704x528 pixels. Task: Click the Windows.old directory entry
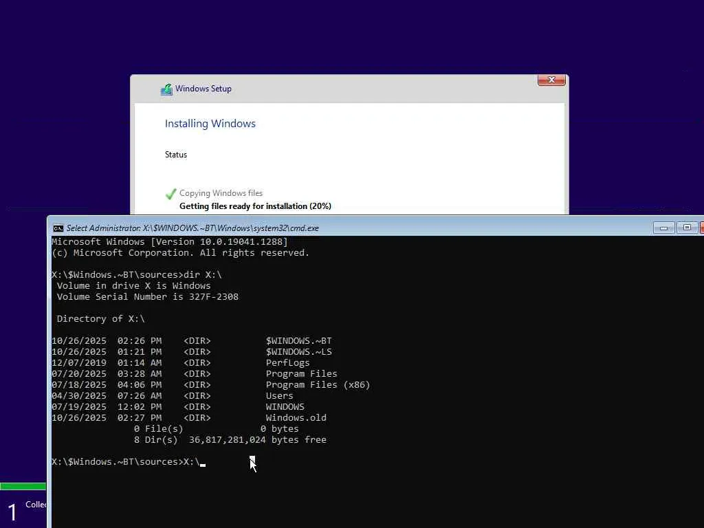coord(189,417)
